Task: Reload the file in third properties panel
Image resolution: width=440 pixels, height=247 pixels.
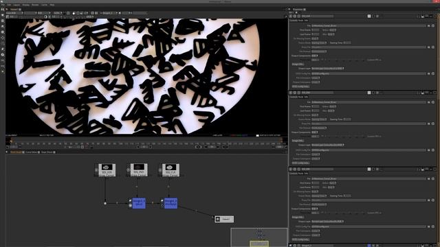Action: (x=433, y=178)
